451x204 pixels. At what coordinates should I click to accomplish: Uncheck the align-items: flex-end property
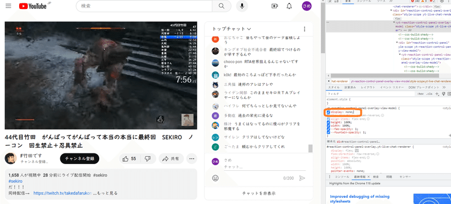pos(329,119)
